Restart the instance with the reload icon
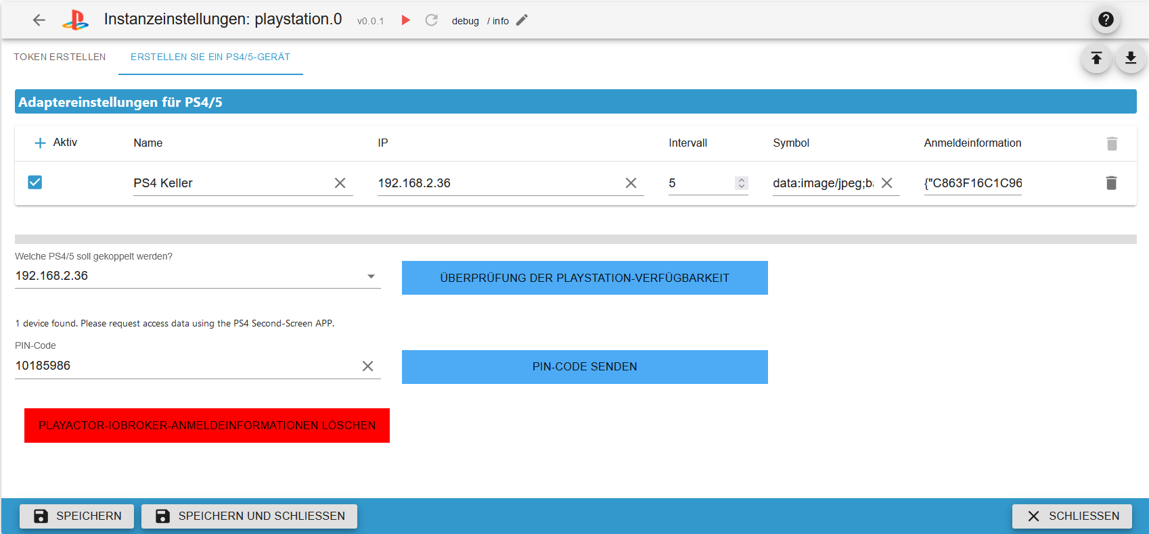The image size is (1149, 534). tap(432, 20)
